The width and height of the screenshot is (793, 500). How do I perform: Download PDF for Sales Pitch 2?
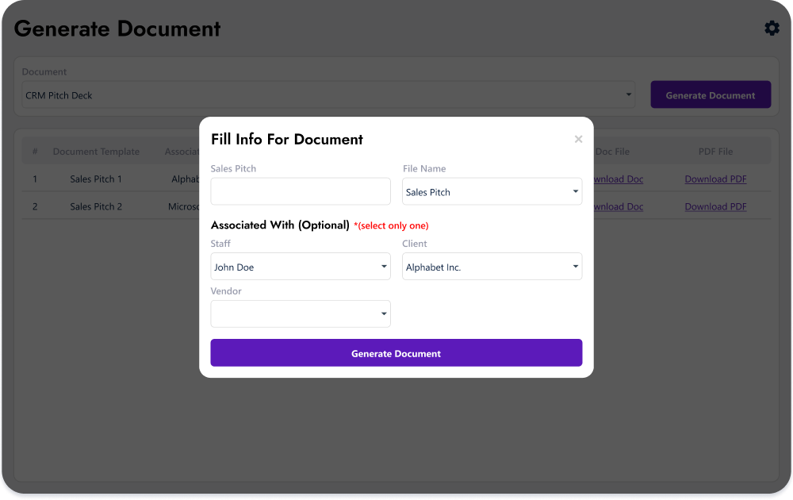[715, 206]
